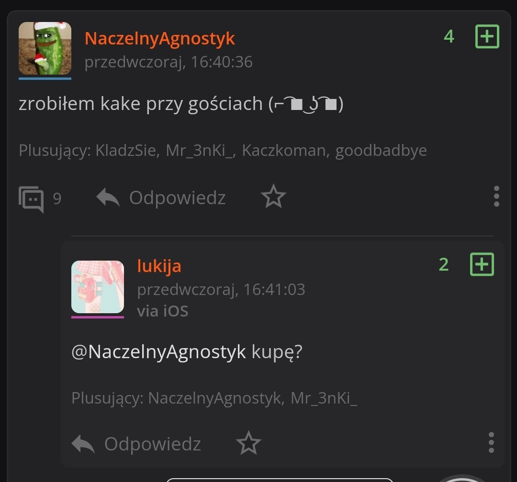
Task: Open voter Kaczkoman's profile
Action: (x=284, y=151)
